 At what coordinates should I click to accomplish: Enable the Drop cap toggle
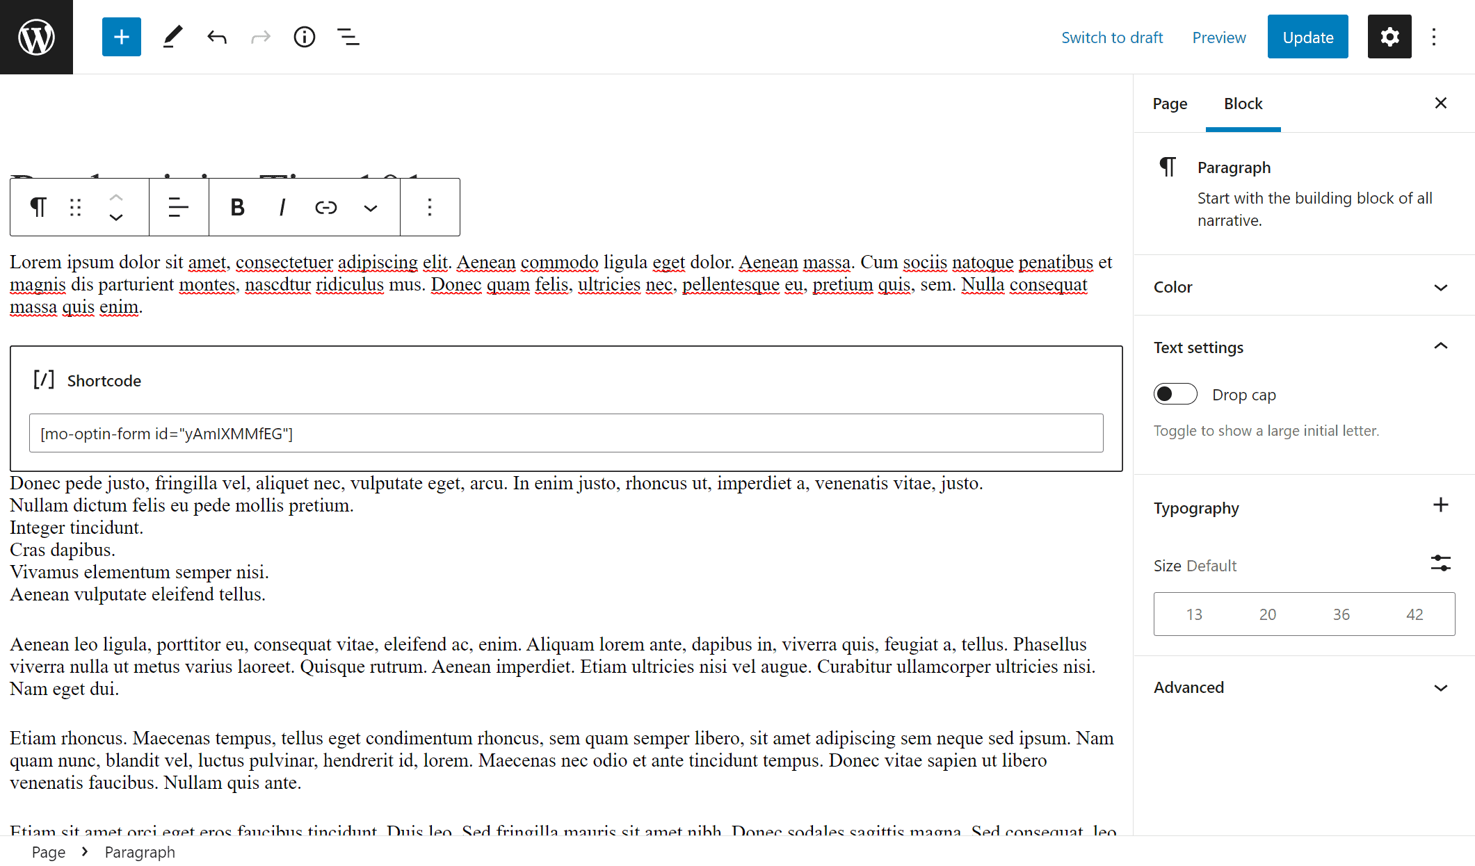point(1175,394)
